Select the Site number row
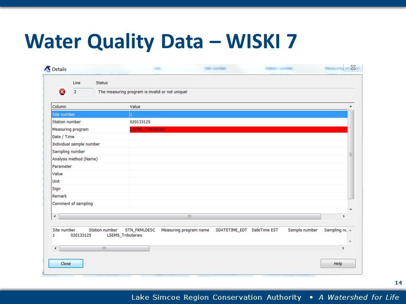 199,114
